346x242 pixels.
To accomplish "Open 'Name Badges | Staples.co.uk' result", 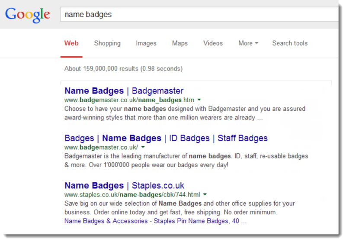I will pos(124,185).
